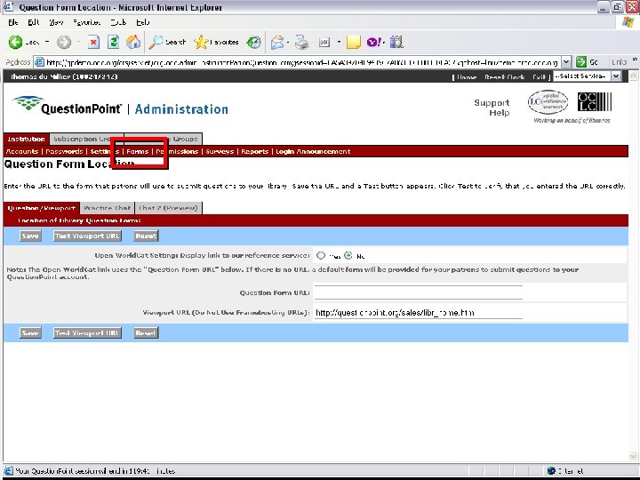Image resolution: width=640 pixels, height=480 pixels.
Task: Open the Passwords link
Action: (x=64, y=151)
